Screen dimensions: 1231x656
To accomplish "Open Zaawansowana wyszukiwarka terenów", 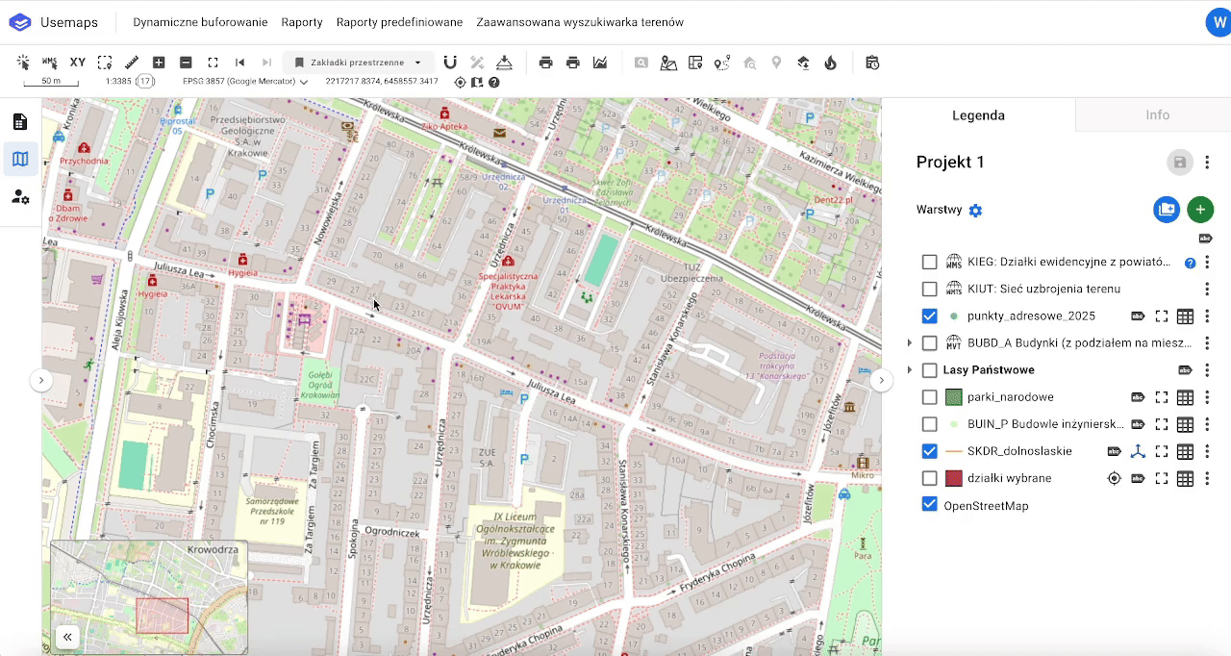I will [x=580, y=22].
